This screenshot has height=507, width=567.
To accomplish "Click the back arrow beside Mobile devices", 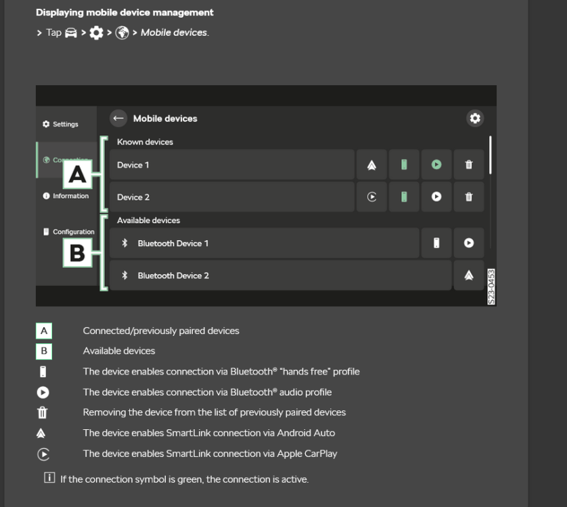I will pyautogui.click(x=118, y=118).
